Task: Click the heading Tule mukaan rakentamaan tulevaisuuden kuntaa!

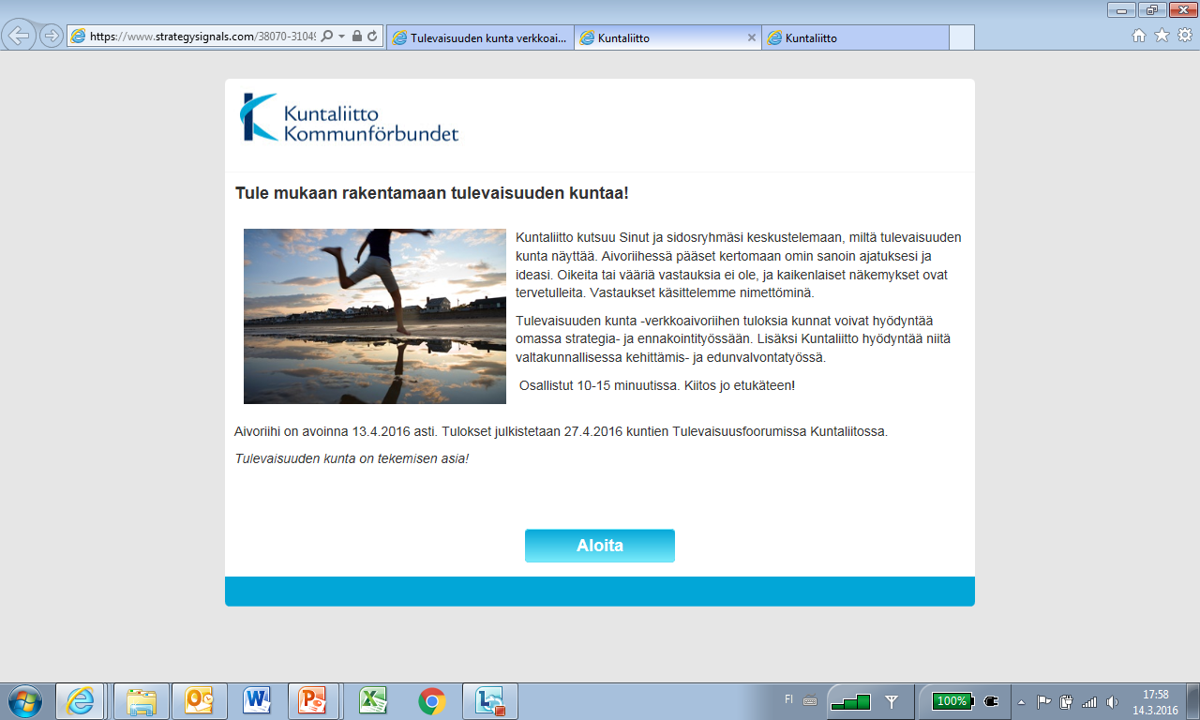Action: [431, 193]
